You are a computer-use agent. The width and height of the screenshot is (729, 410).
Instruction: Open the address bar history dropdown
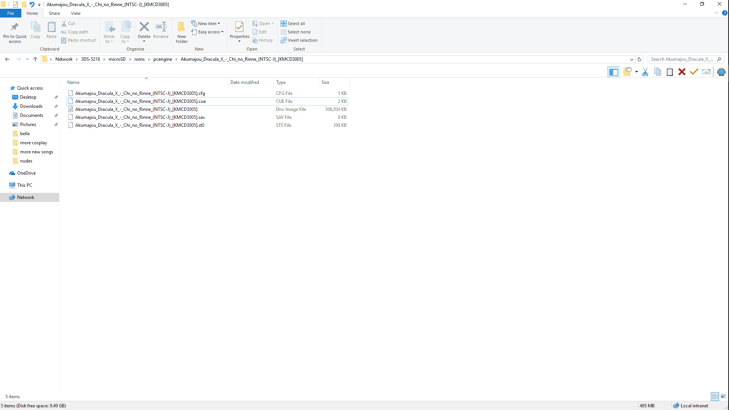point(631,59)
